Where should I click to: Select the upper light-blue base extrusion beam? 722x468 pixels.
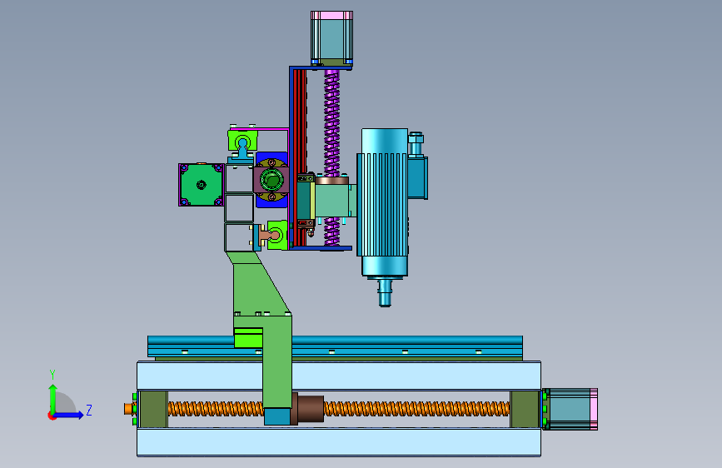click(339, 376)
